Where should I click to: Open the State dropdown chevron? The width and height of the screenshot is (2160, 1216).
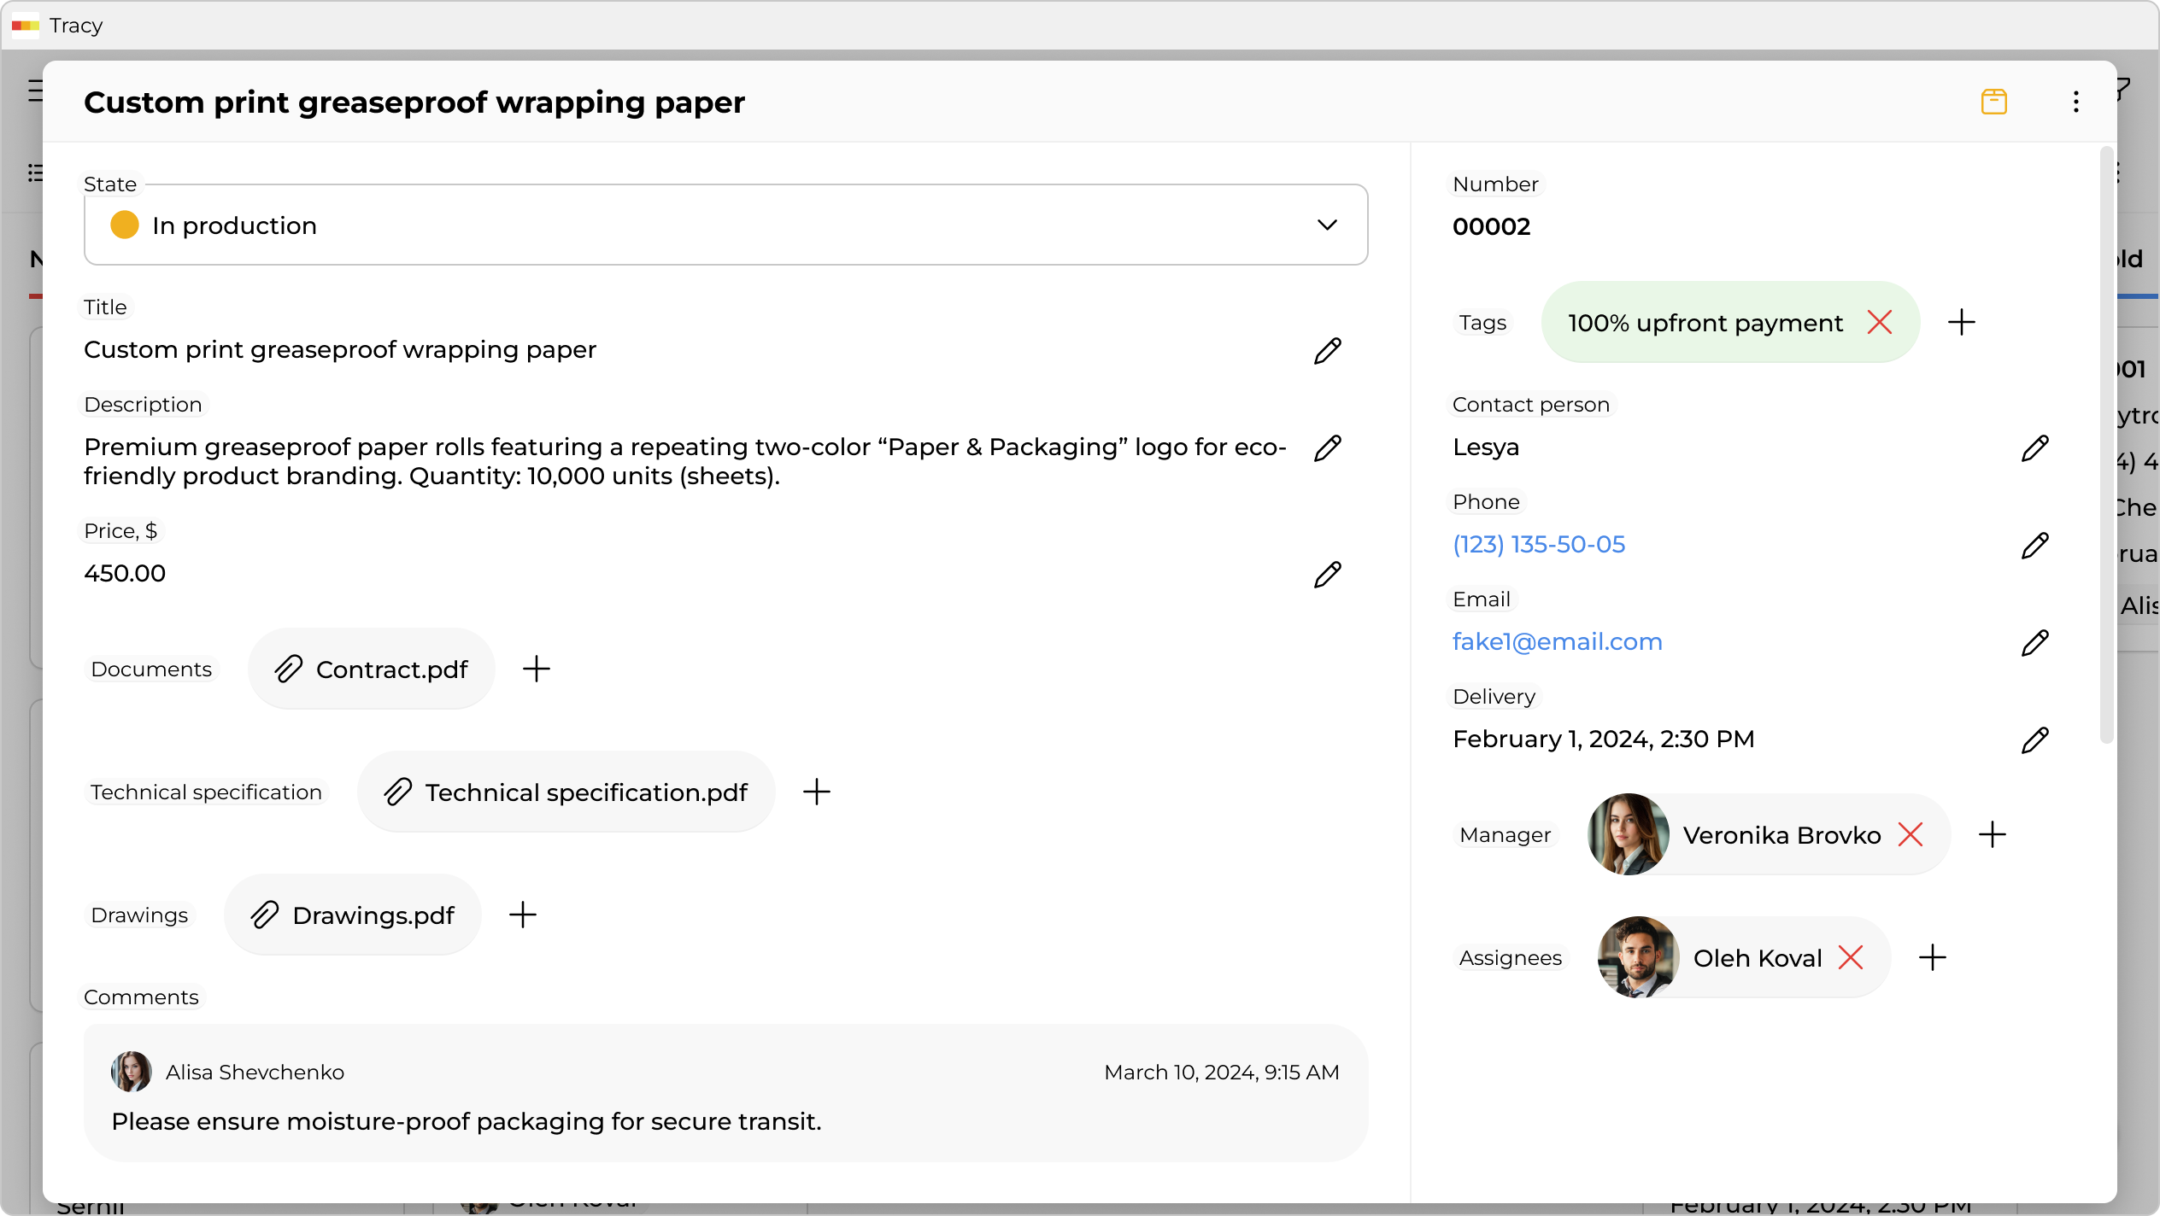[x=1326, y=225]
